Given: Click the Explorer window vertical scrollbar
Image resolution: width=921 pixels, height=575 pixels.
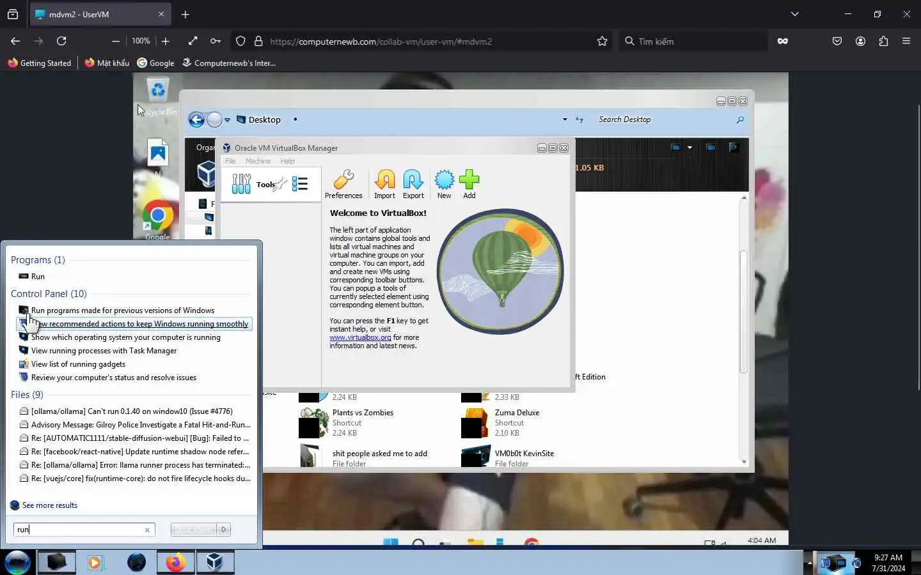Looking at the screenshot, I should click(x=743, y=312).
